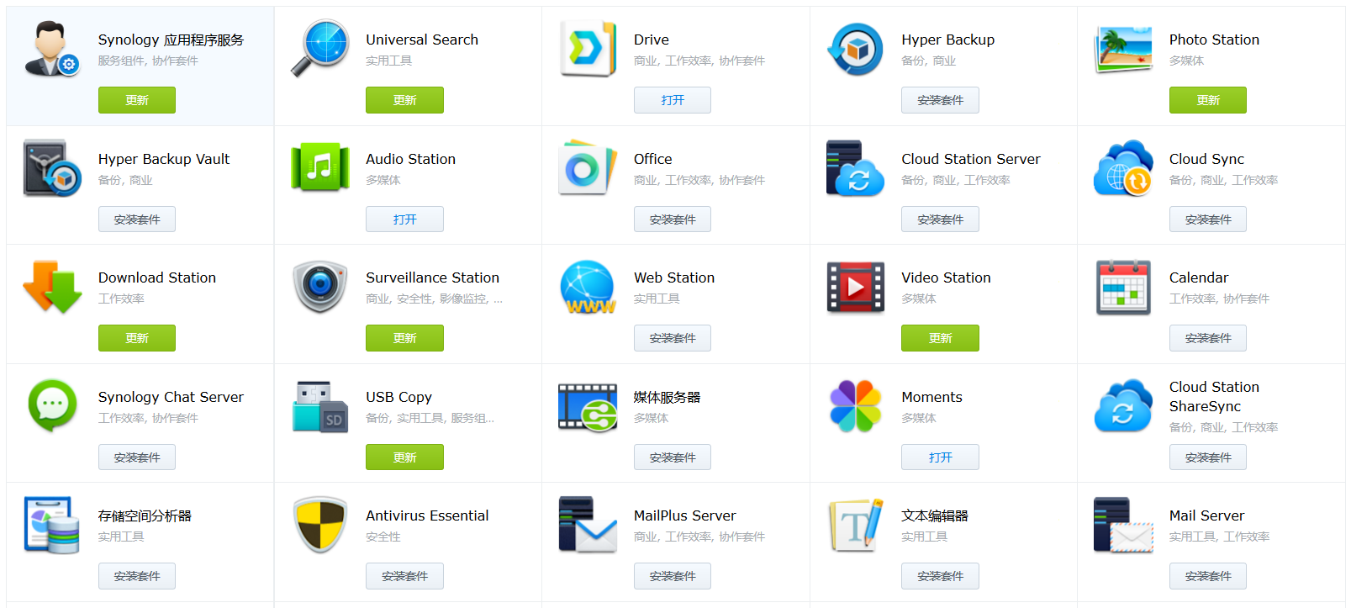
Task: Update Video Station with 更新 button
Action: pyautogui.click(x=940, y=338)
